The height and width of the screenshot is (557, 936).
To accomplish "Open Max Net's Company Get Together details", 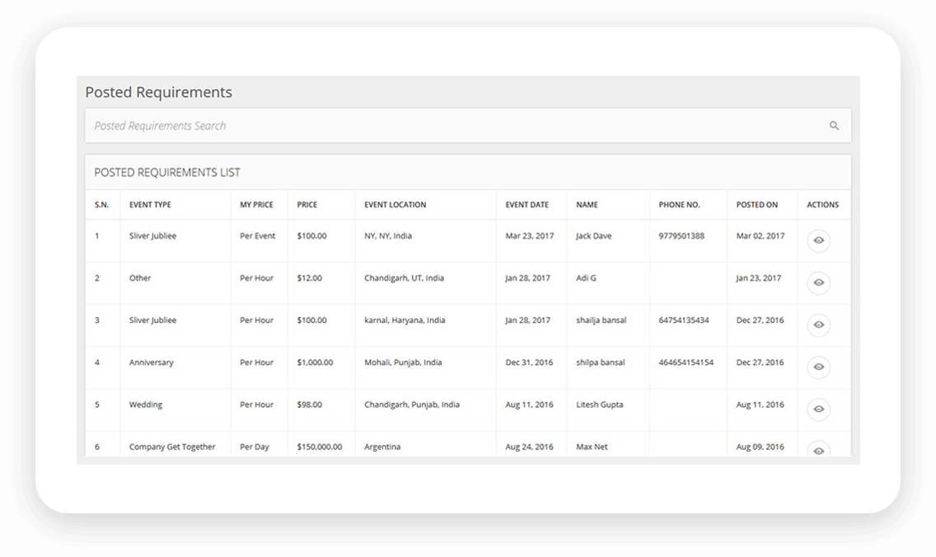I will click(818, 451).
